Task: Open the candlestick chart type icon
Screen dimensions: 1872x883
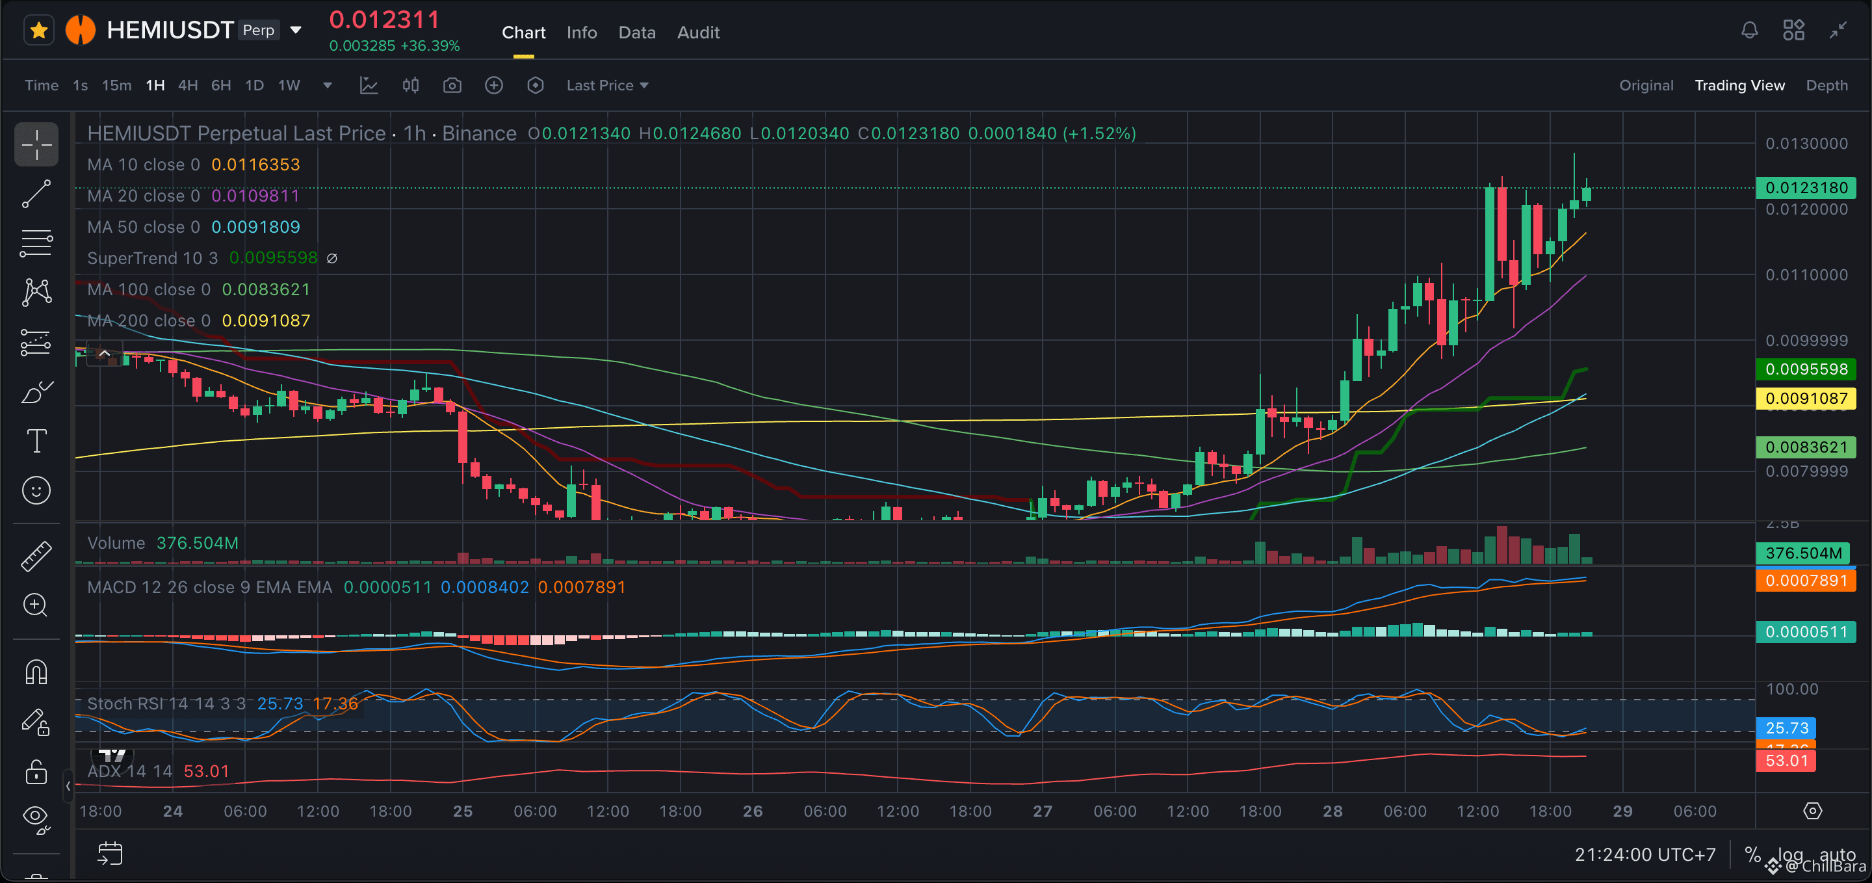Action: pos(411,86)
